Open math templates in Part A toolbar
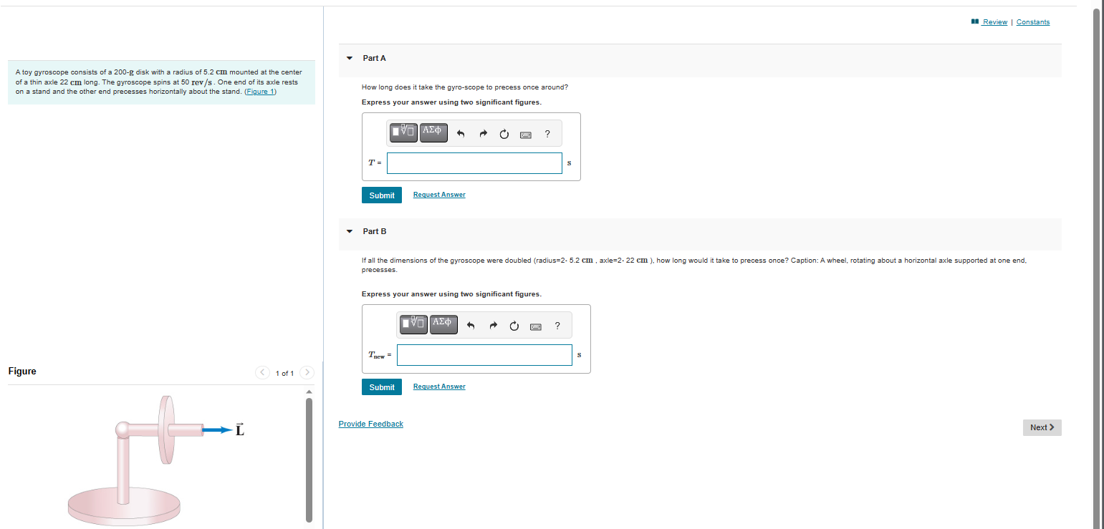This screenshot has width=1104, height=529. click(404, 132)
